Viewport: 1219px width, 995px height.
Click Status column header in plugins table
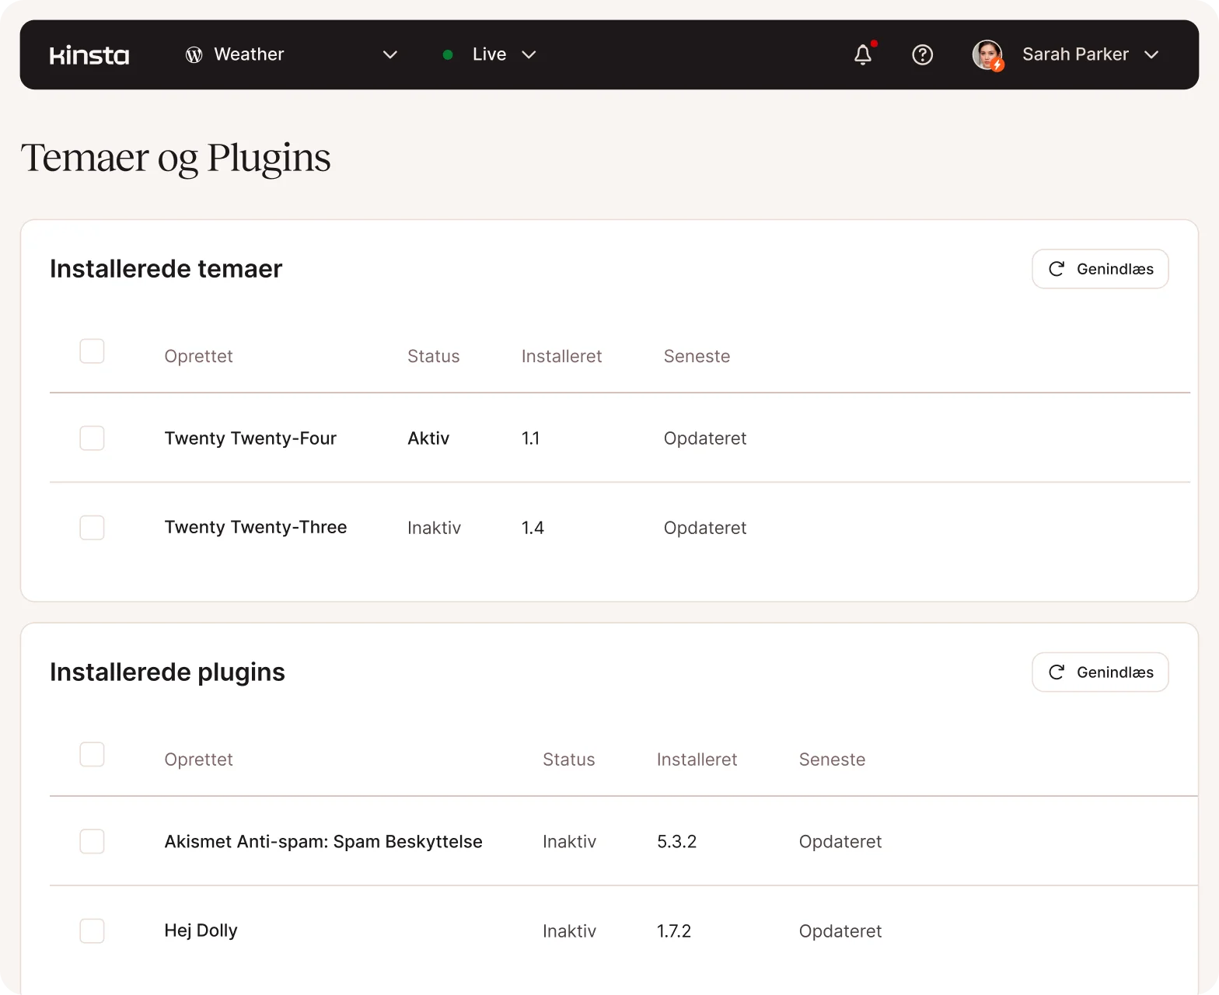(568, 759)
